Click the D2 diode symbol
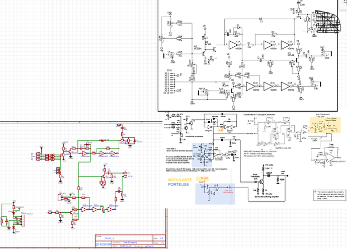The width and height of the screenshot is (347, 249). pyautogui.click(x=261, y=19)
